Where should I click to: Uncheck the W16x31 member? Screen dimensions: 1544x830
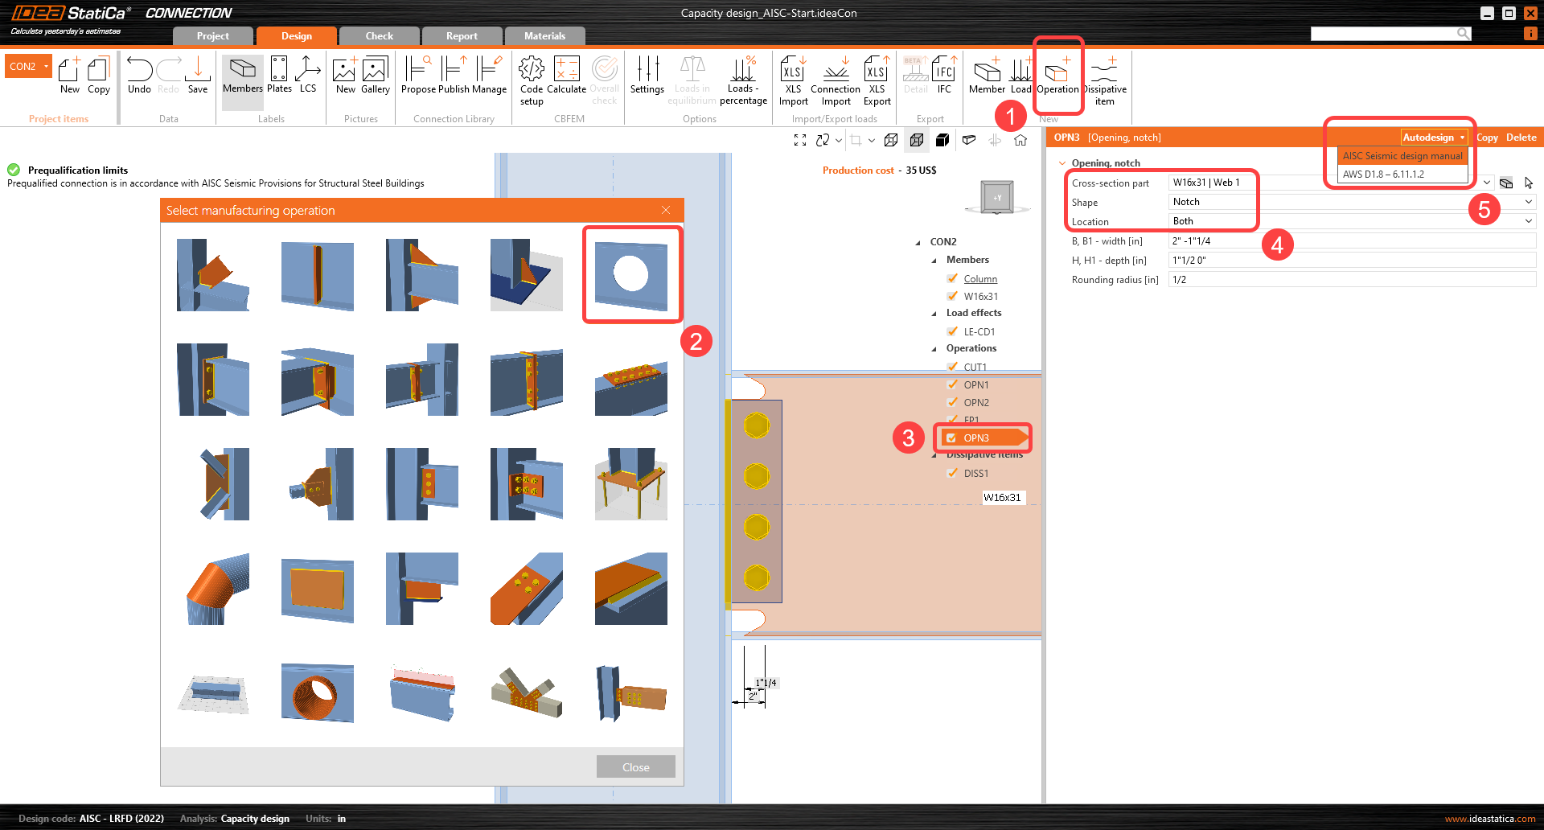coord(953,296)
